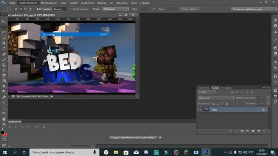Image resolution: width=278 pixels, height=156 pixels.
Task: Select the Rectangle shape tool
Action: point(4,113)
